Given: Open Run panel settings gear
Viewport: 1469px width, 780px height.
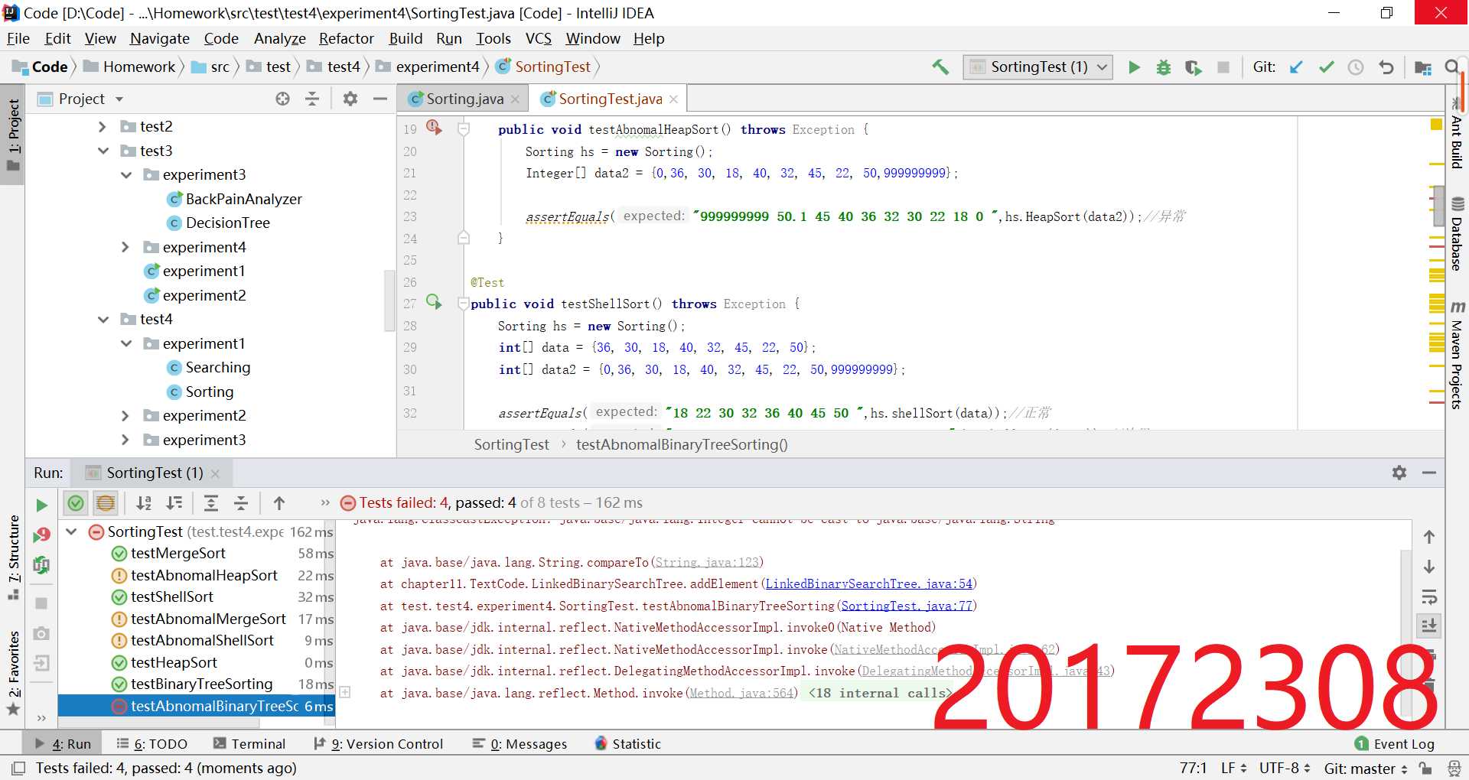Looking at the screenshot, I should 1399,473.
